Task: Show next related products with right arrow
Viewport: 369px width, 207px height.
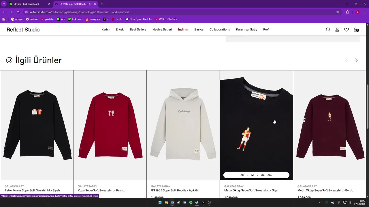Action: [356, 60]
